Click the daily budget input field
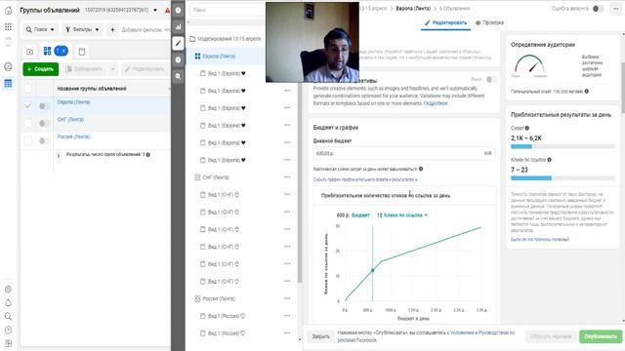Viewport: 625px width, 351px height. pyautogui.click(x=403, y=153)
